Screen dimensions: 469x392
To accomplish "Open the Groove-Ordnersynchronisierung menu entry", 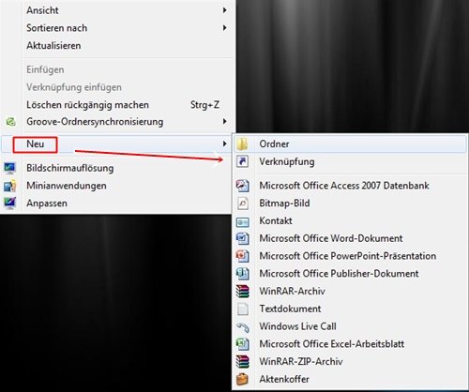I will pos(117,122).
